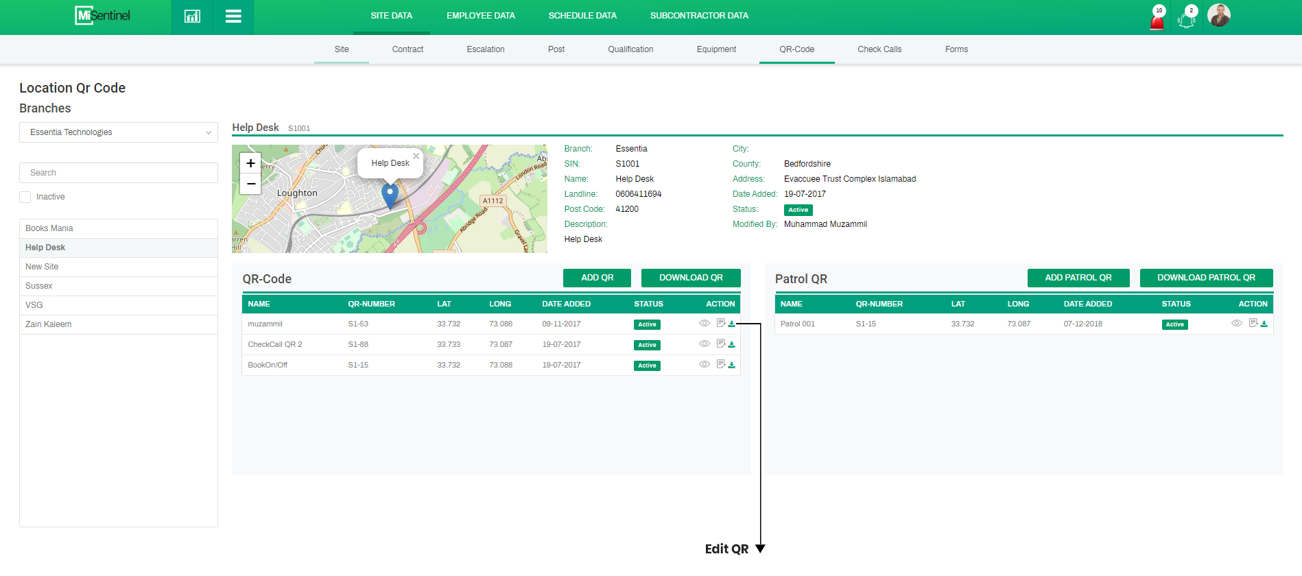
Task: Open the EMPLOYEE DATA menu
Action: click(480, 16)
